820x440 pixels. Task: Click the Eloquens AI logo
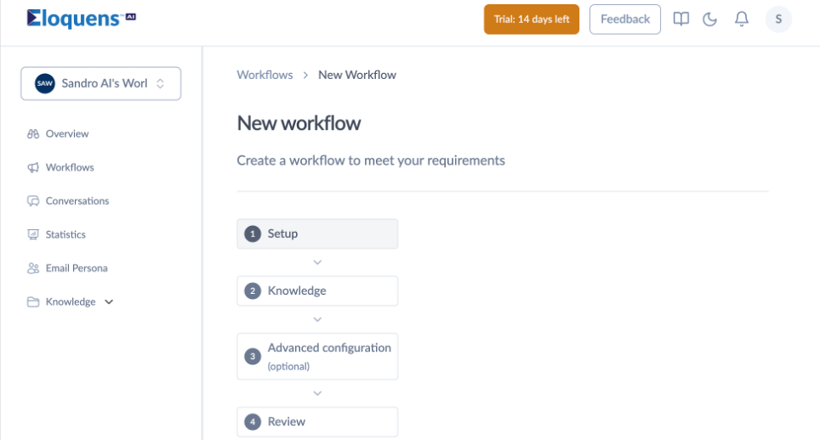pyautogui.click(x=81, y=19)
